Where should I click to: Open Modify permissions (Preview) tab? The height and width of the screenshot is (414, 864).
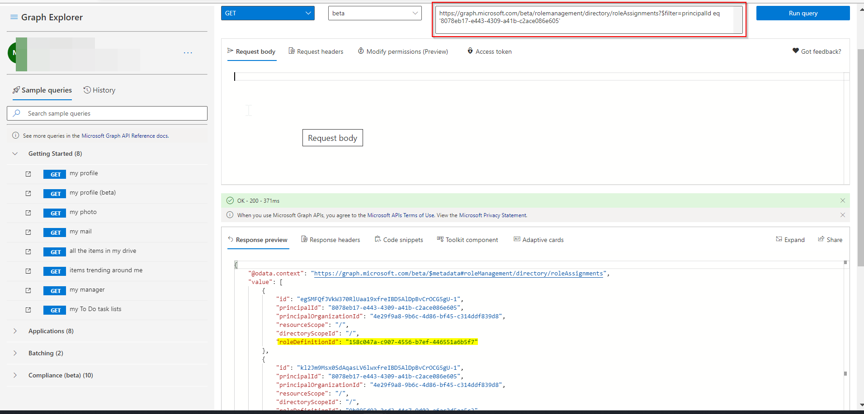pos(403,51)
